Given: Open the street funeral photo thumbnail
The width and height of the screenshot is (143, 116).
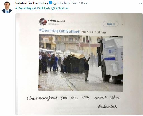Looking at the screenshot, I should [x=81, y=63].
